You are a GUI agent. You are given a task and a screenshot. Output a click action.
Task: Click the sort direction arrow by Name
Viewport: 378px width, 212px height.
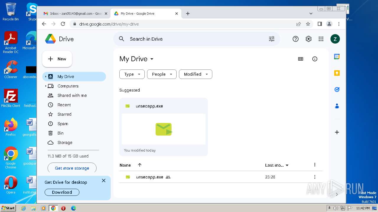tap(140, 165)
